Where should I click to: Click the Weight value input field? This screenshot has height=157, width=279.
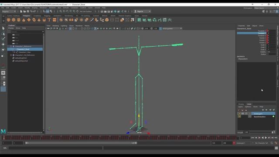[246, 132]
